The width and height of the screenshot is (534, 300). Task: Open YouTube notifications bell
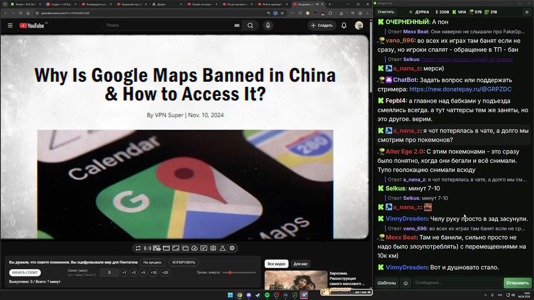(344, 25)
